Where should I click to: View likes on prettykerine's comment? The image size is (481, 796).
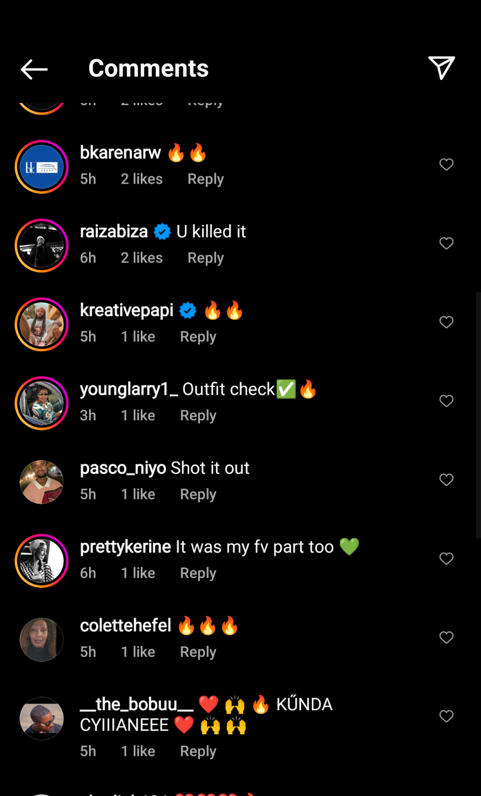click(138, 573)
